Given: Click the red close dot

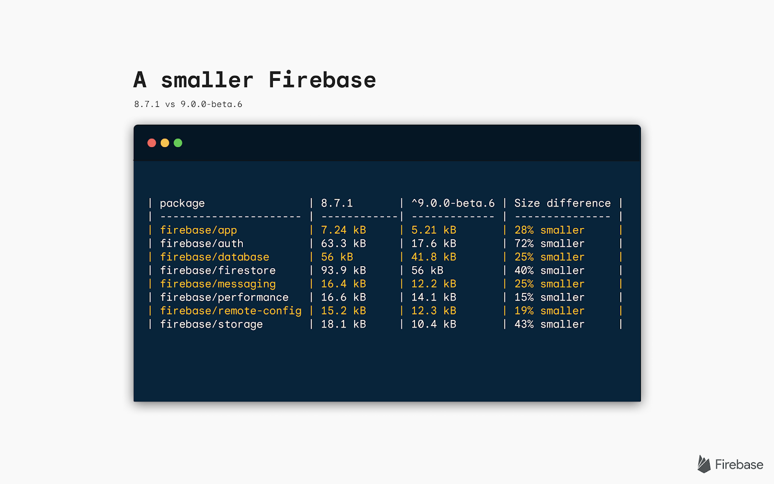Looking at the screenshot, I should (151, 143).
